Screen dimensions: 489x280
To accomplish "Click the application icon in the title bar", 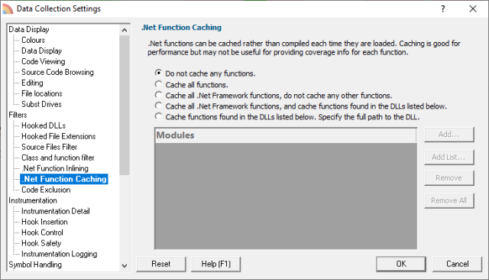I will point(8,8).
